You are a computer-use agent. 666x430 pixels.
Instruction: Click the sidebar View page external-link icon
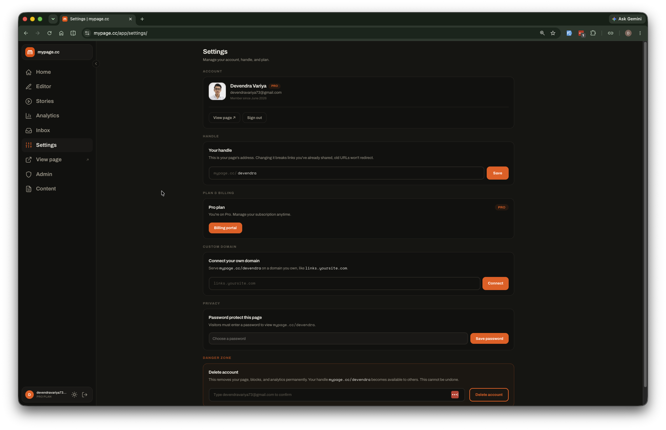[x=29, y=160]
